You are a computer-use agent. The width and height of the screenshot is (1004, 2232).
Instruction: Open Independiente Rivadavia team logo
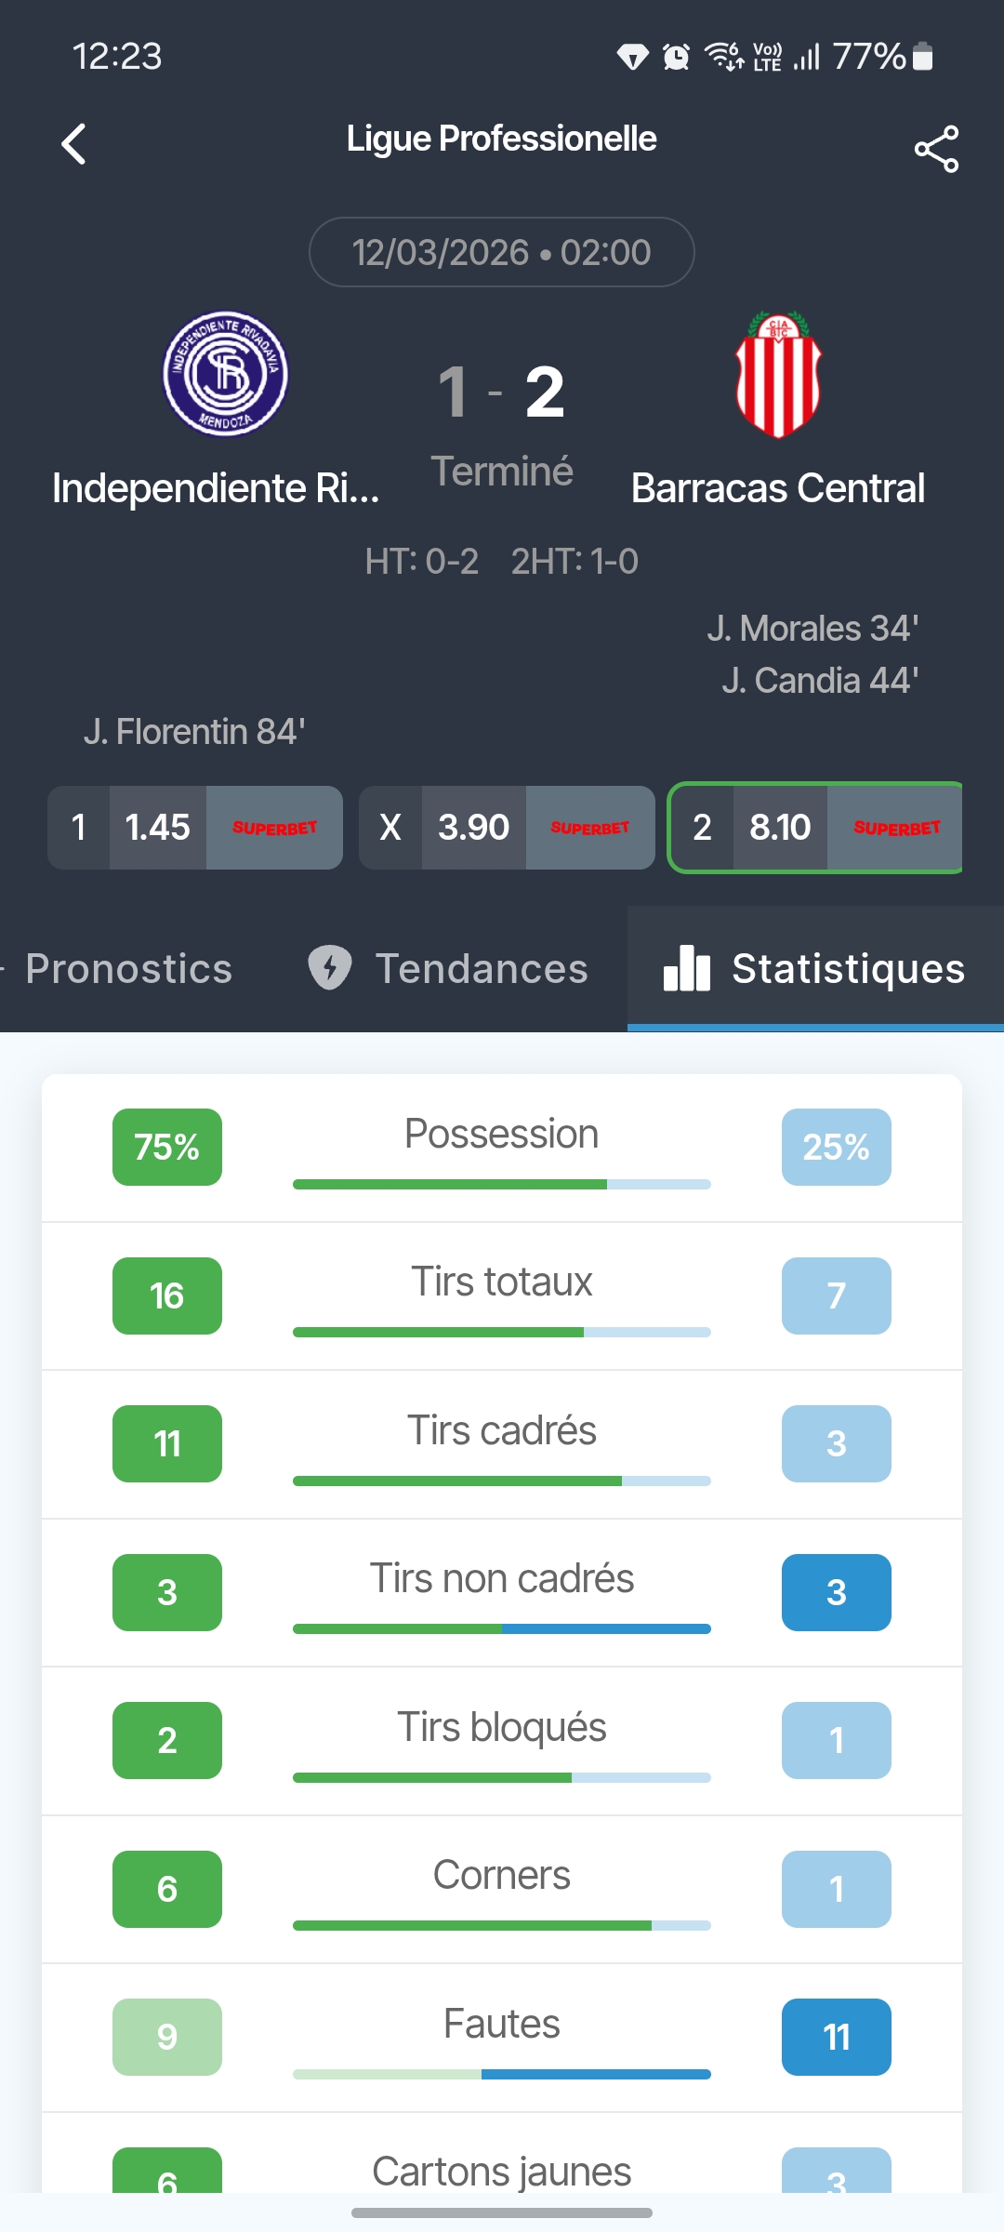click(226, 374)
